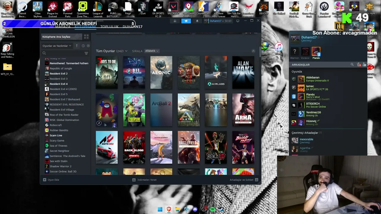Select the iTunes desktop icon
The height and width of the screenshot is (214, 381).
click(279, 49)
